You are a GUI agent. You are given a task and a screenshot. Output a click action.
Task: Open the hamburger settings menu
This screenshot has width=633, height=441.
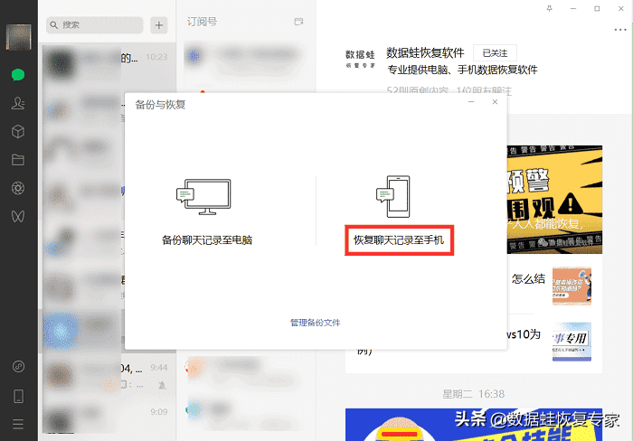17,424
